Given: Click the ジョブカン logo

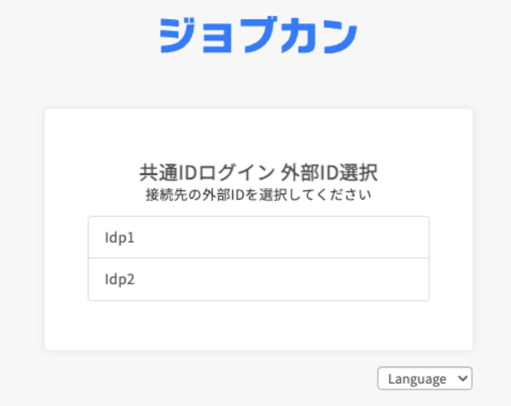Looking at the screenshot, I should 258,36.
